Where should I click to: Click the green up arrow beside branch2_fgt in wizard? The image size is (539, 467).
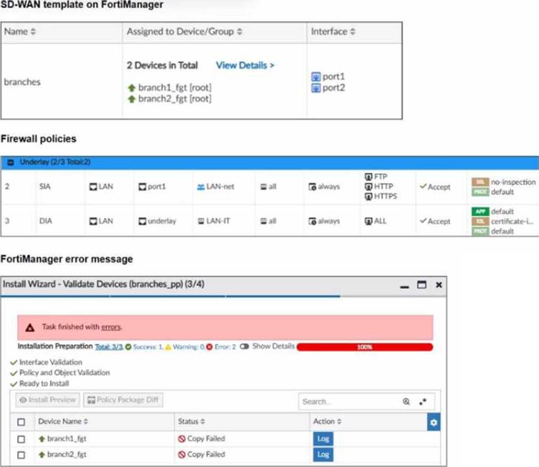[x=41, y=455]
